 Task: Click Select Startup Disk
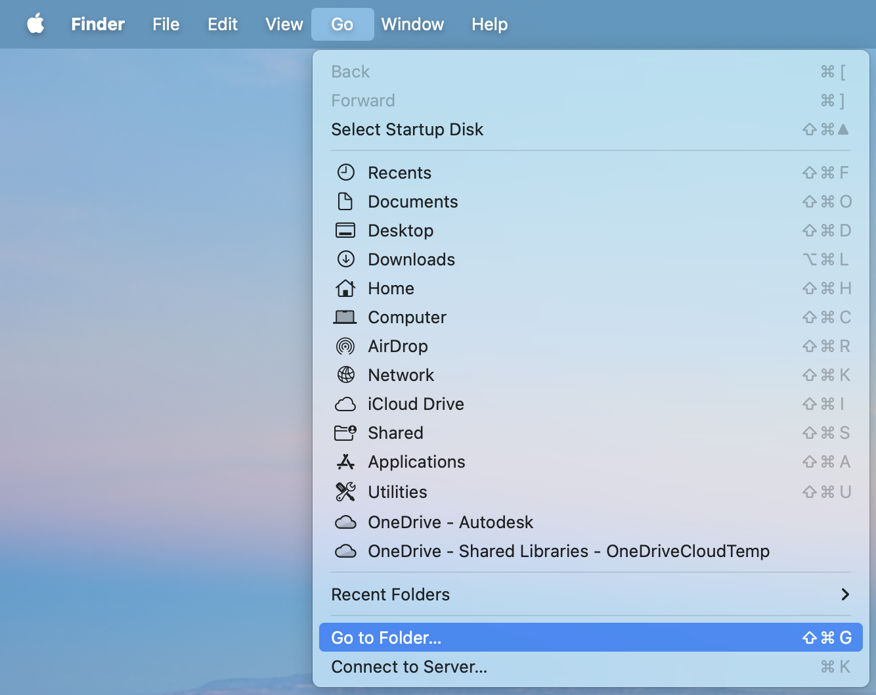[x=407, y=129]
